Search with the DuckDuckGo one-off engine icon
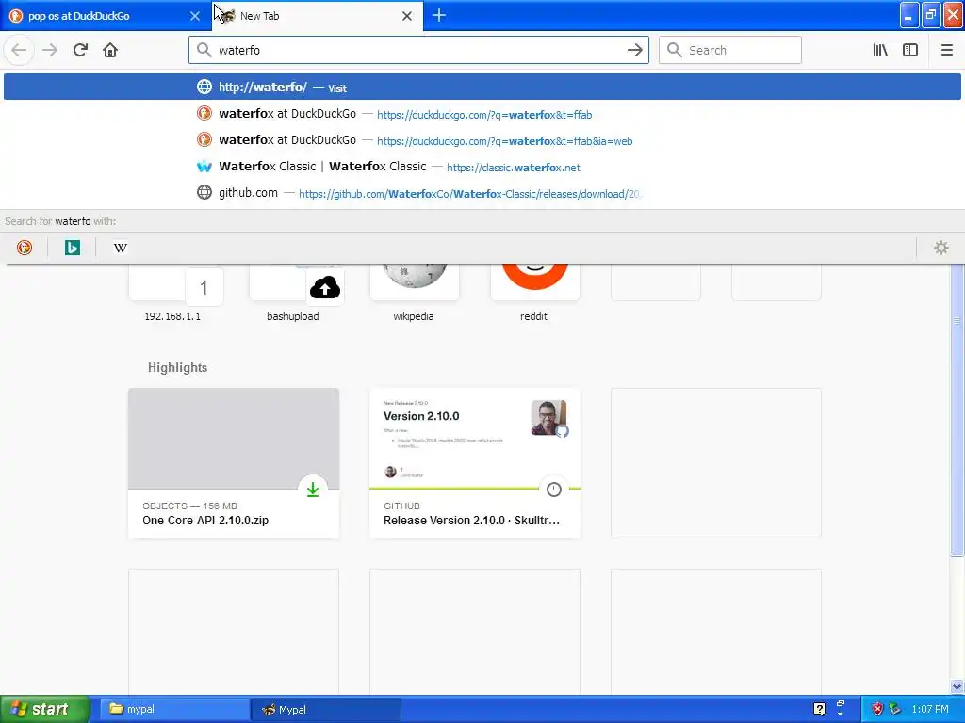This screenshot has width=965, height=723. (24, 248)
